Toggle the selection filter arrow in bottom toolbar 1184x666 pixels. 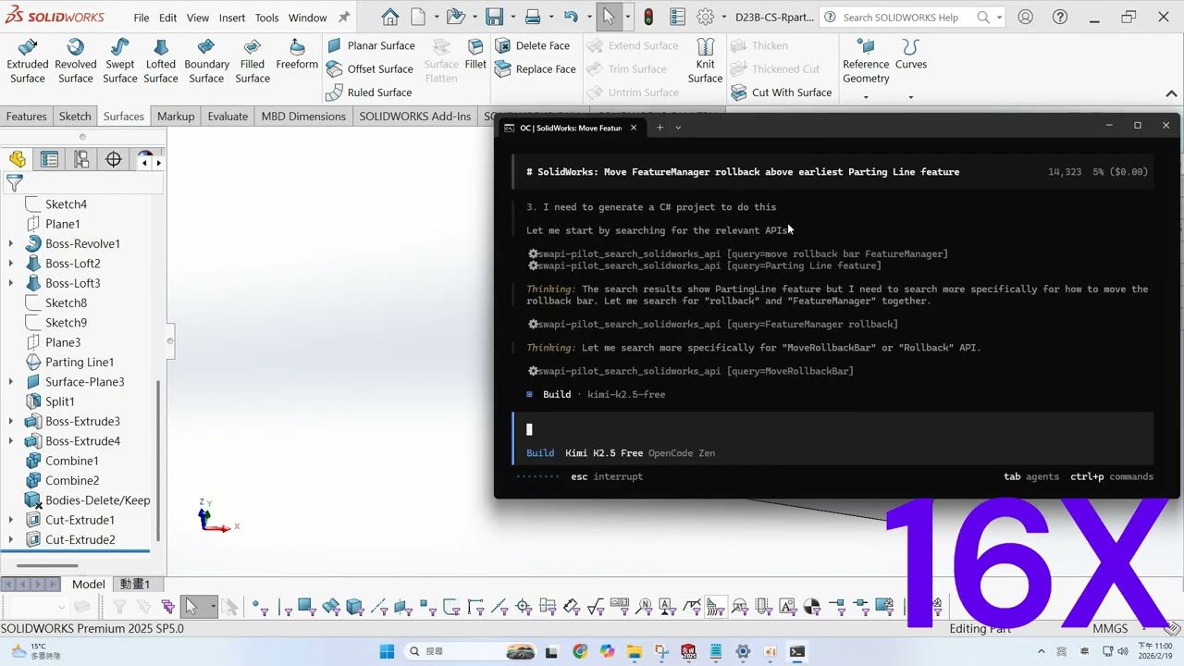tap(191, 607)
